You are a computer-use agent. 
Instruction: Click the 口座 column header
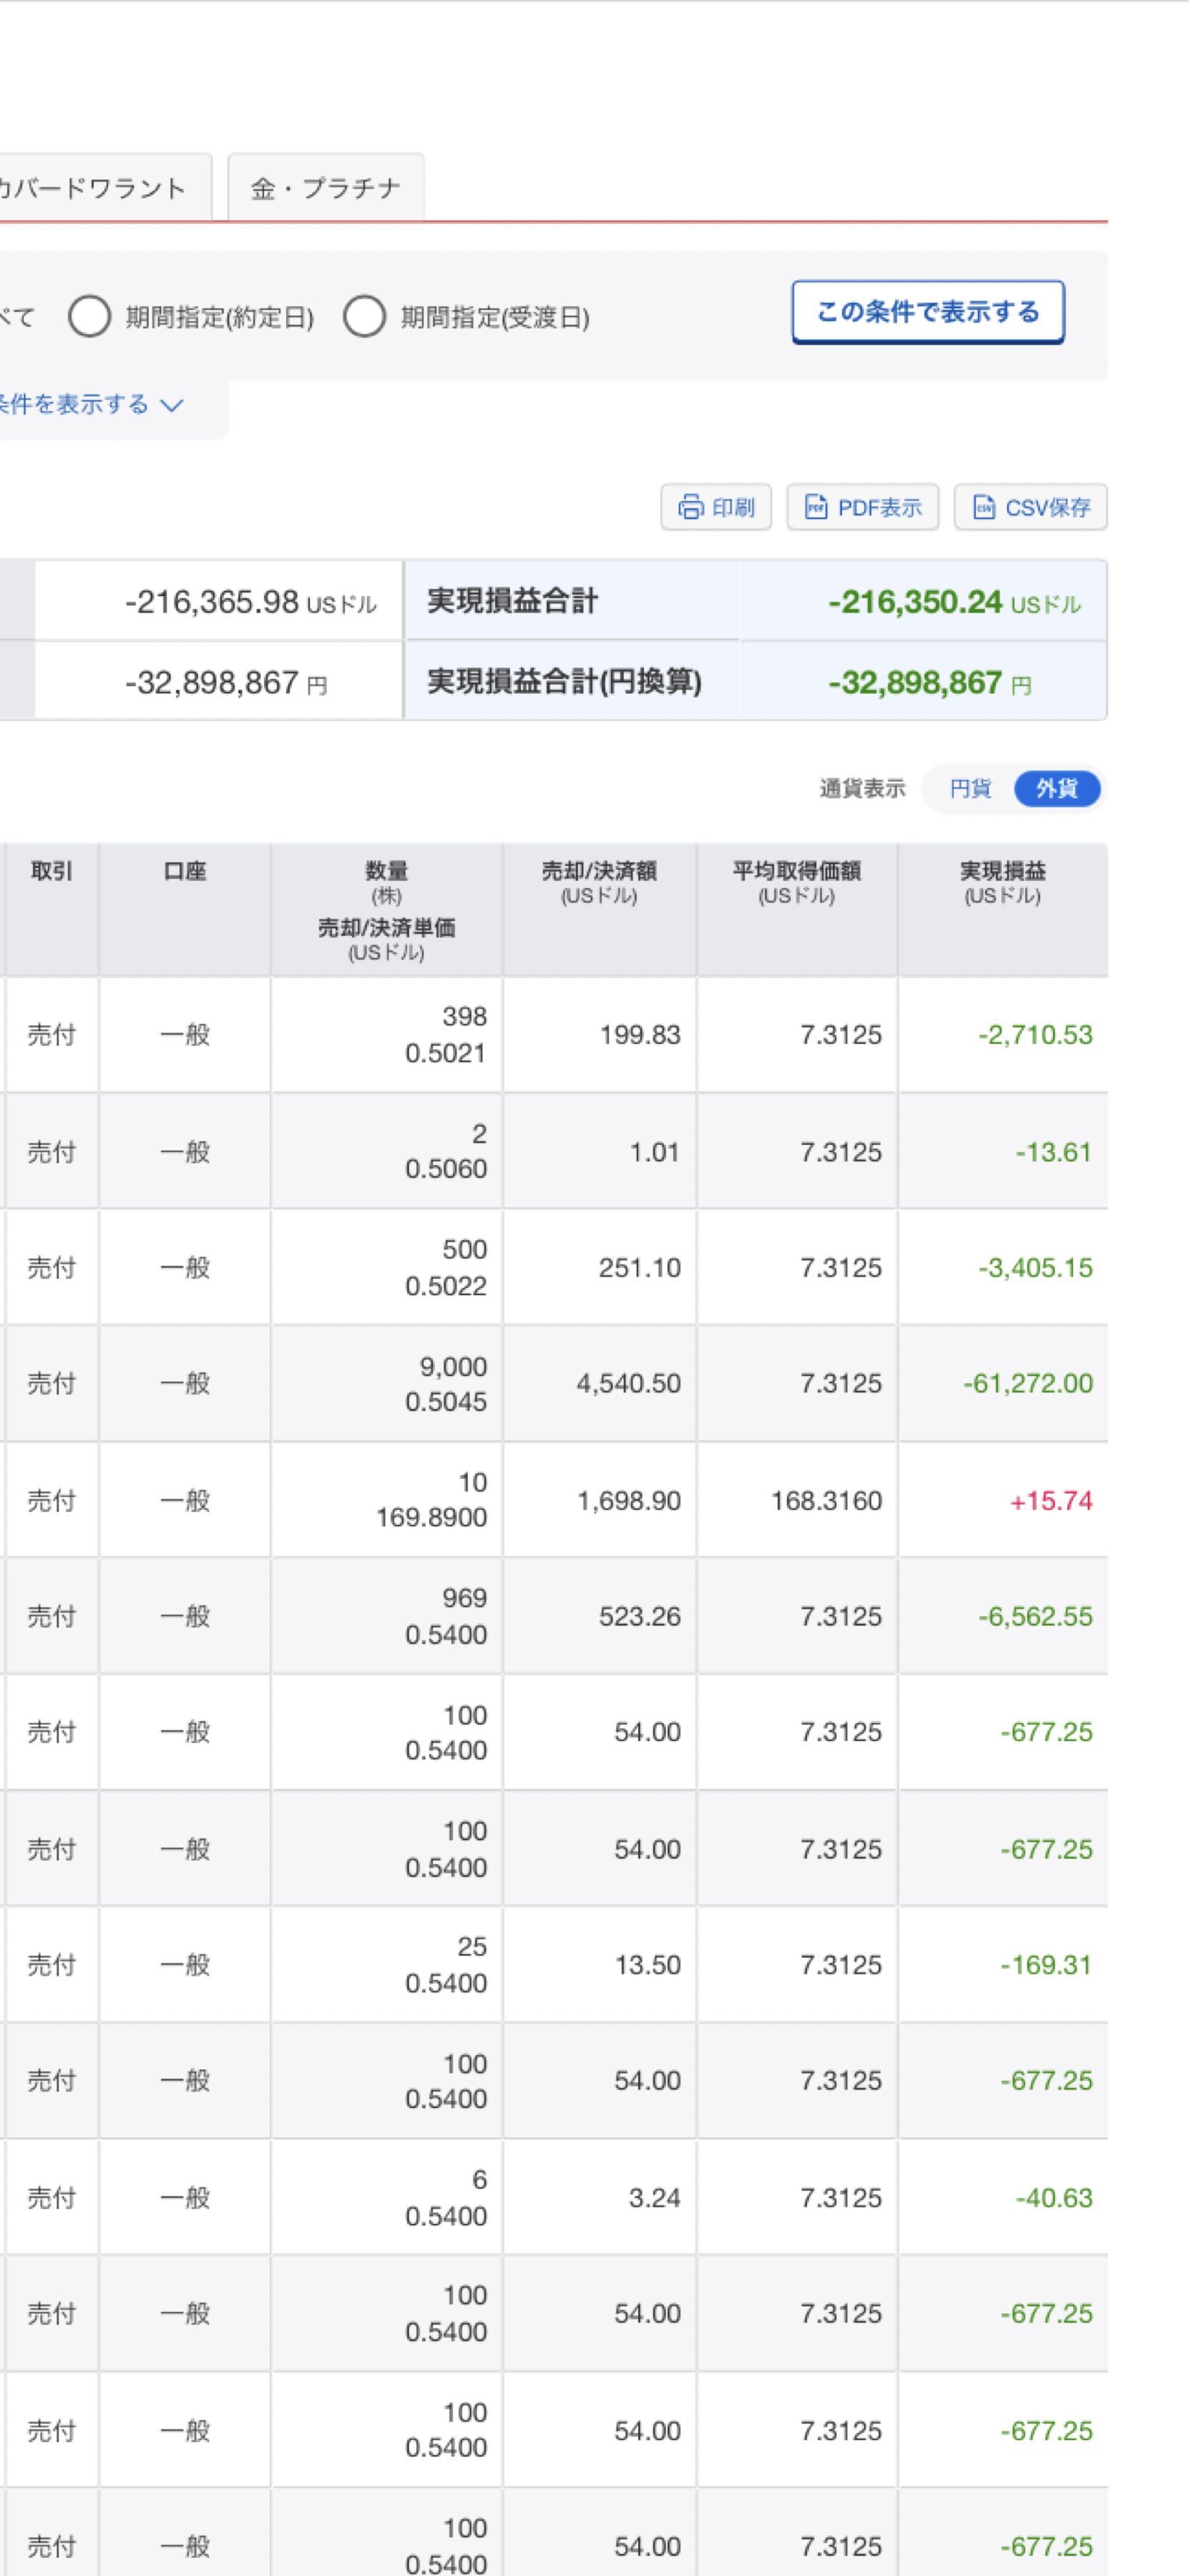click(184, 872)
